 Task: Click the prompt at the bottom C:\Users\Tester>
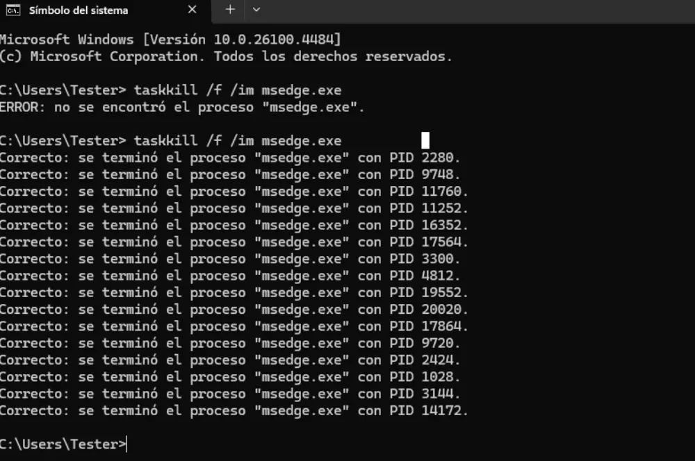coord(63,444)
